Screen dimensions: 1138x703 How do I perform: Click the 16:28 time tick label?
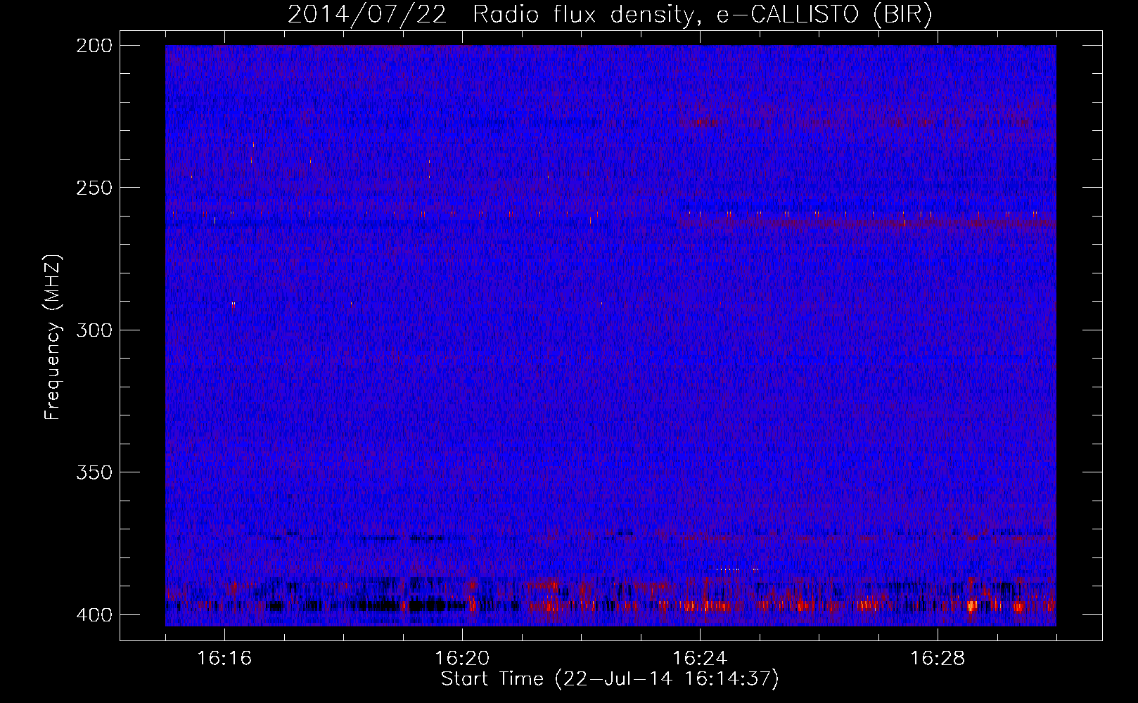[x=938, y=659]
